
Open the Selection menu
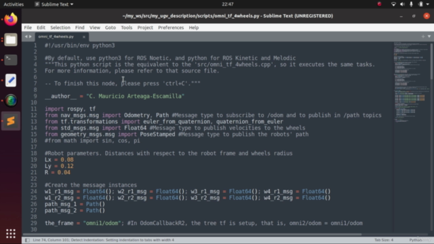click(x=60, y=28)
